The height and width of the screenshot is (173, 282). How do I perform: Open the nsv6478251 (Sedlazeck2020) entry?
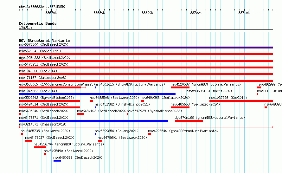[44, 64]
